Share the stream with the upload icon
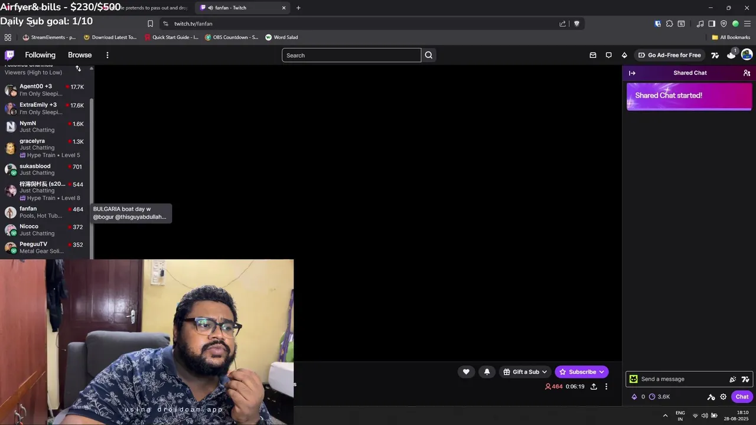 pyautogui.click(x=594, y=387)
